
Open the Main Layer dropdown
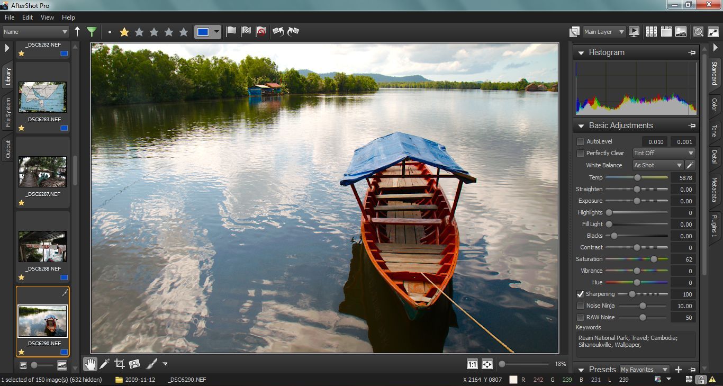click(x=604, y=32)
